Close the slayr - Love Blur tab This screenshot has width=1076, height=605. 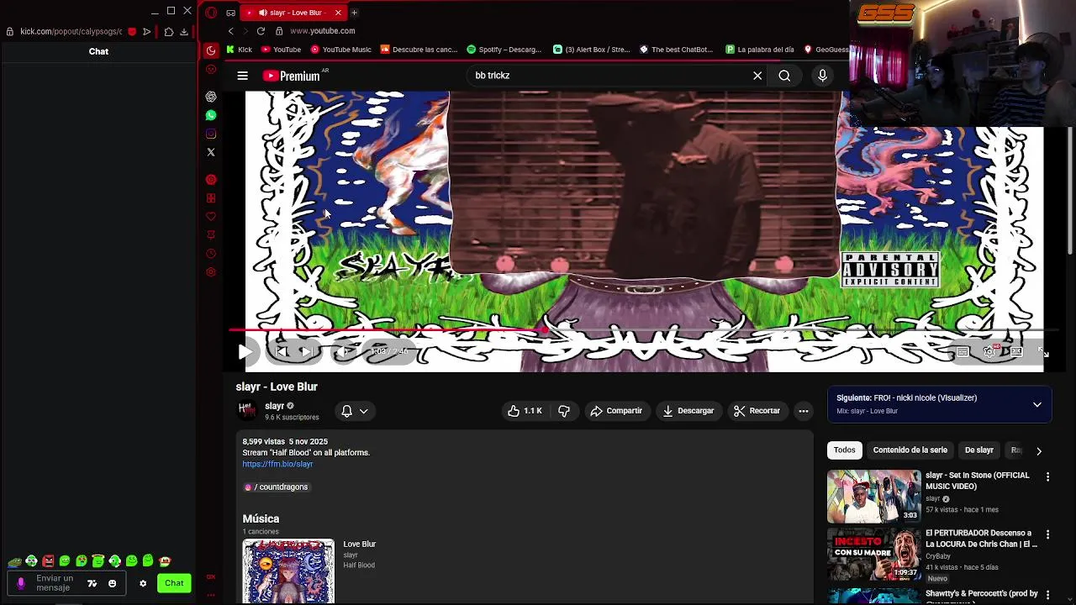click(338, 13)
